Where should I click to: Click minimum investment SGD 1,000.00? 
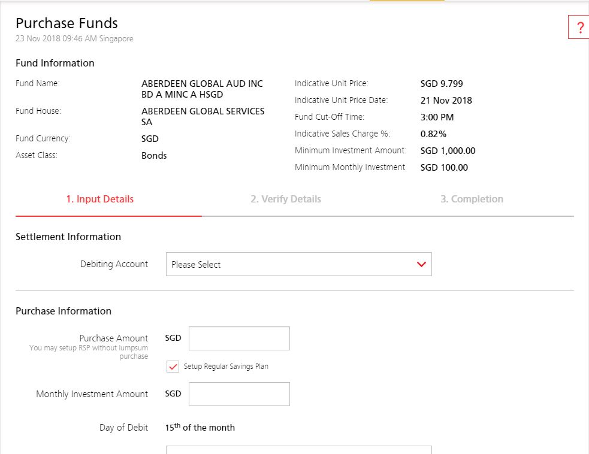448,150
